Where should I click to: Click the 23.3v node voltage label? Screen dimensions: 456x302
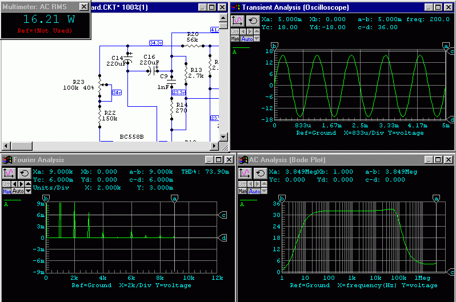pos(179,92)
